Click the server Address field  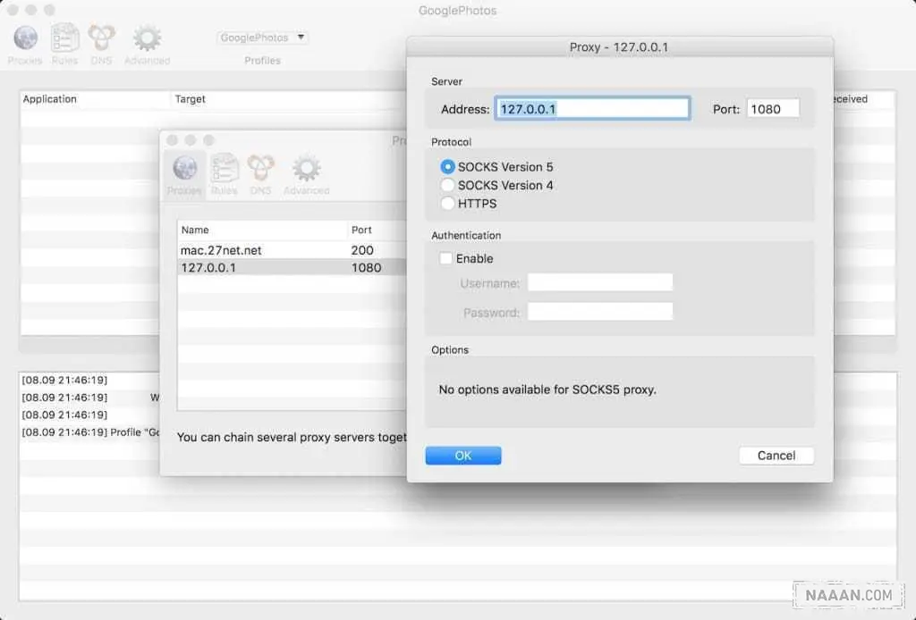pos(592,109)
